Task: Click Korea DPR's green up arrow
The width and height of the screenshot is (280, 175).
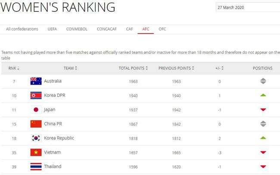Action: tap(263, 95)
